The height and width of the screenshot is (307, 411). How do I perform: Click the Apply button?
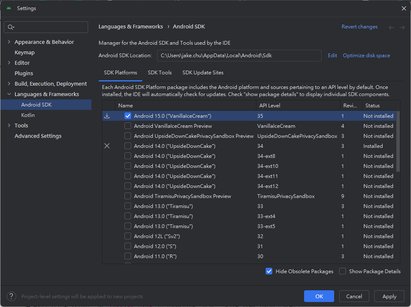coord(389,296)
